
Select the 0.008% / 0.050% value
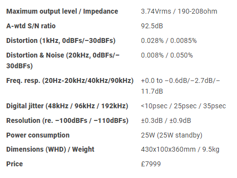[x=167, y=55]
